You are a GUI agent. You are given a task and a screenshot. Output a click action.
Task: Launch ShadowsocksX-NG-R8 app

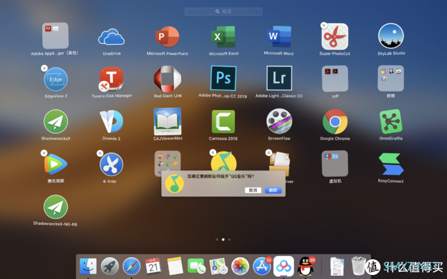click(x=56, y=207)
